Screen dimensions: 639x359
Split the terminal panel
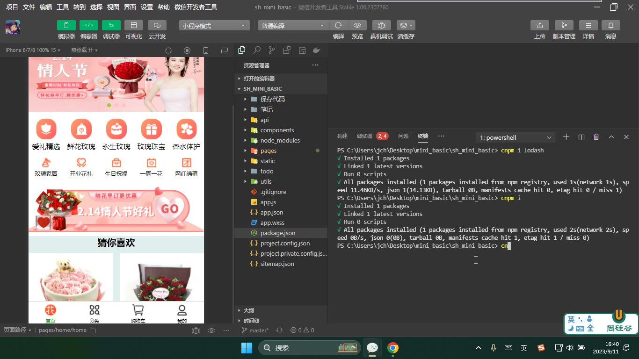pyautogui.click(x=581, y=137)
